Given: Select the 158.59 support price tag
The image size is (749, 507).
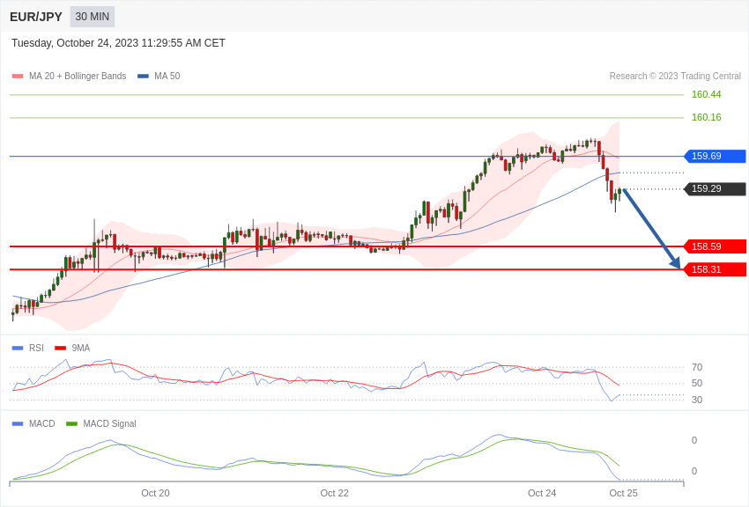Looking at the screenshot, I should point(715,246).
